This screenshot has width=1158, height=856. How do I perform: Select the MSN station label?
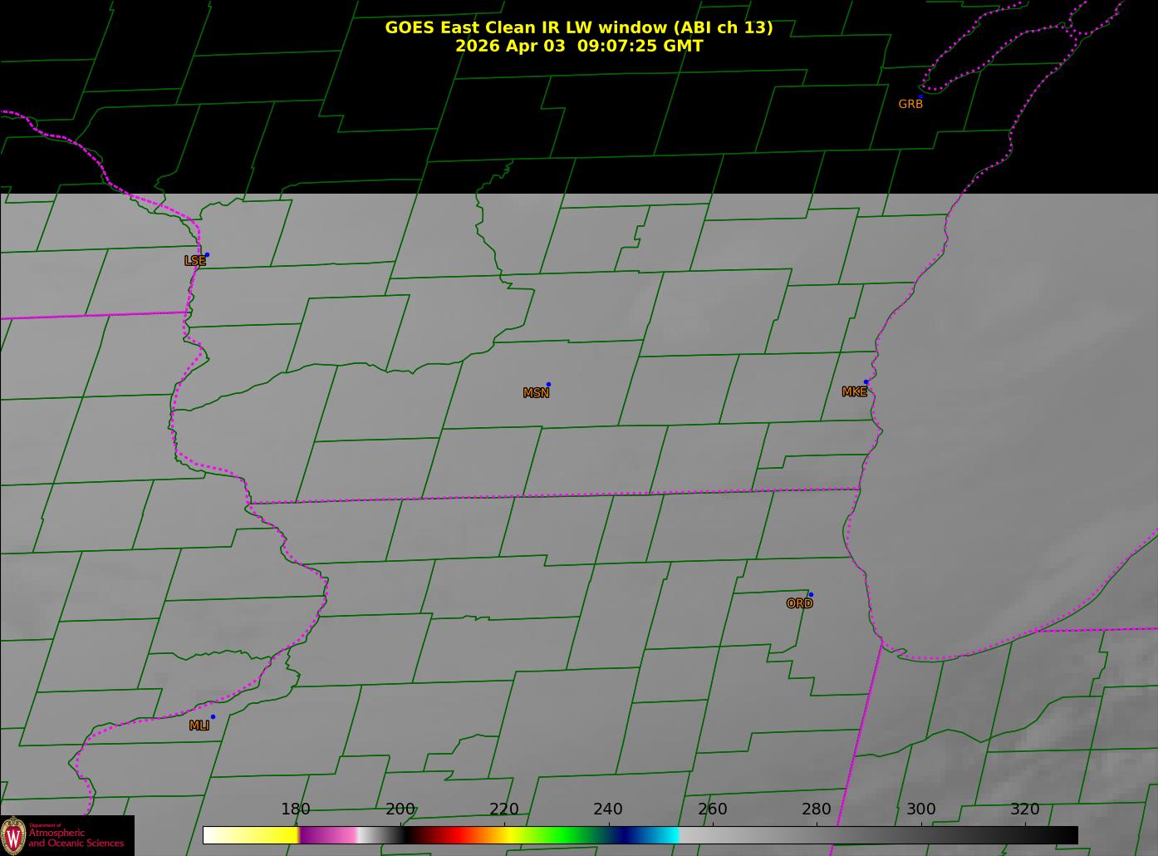pos(536,393)
